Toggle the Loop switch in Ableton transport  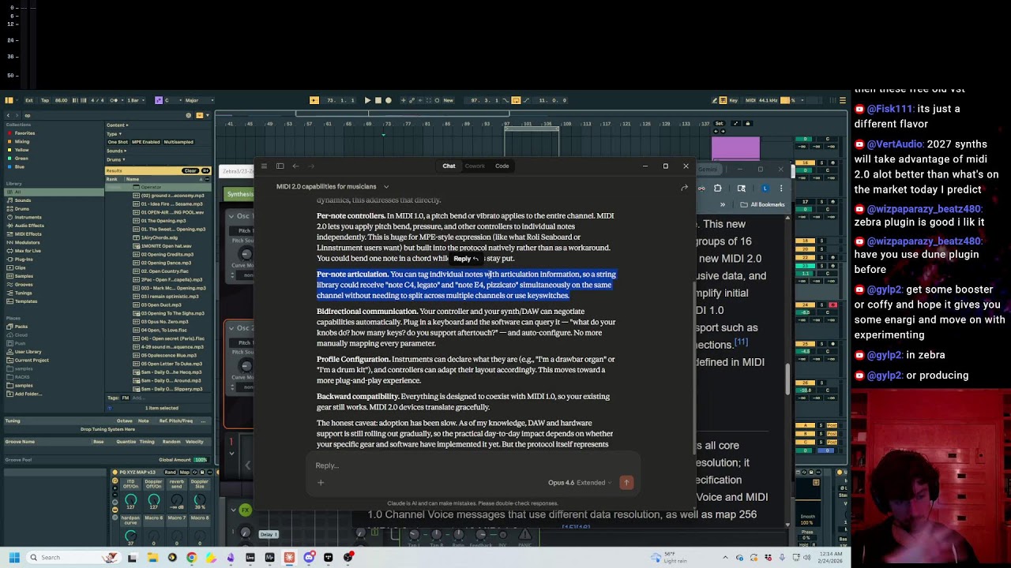tap(516, 100)
